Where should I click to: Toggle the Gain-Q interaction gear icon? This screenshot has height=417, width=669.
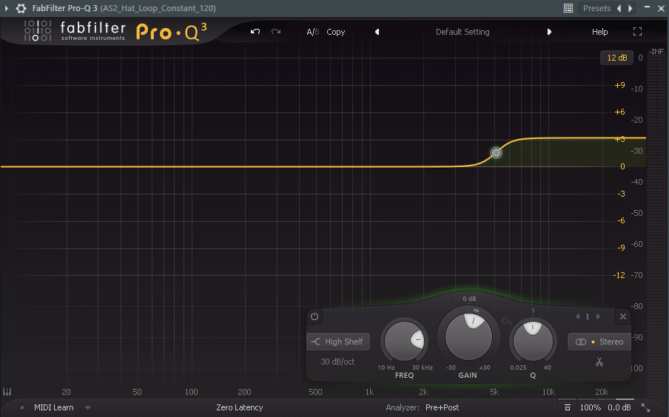506,321
